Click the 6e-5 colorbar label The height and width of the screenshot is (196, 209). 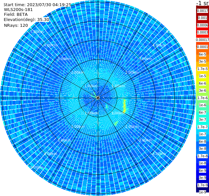pyautogui.click(x=203, y=54)
